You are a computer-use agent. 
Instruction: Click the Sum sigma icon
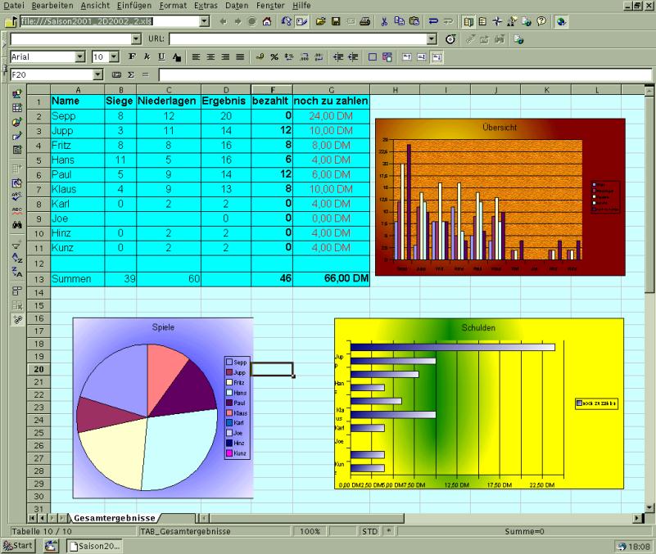click(x=129, y=74)
